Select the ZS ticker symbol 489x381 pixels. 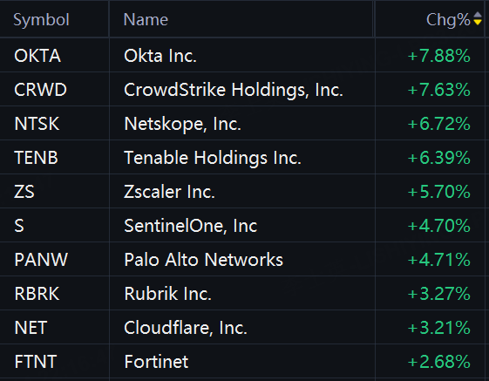pos(24,192)
